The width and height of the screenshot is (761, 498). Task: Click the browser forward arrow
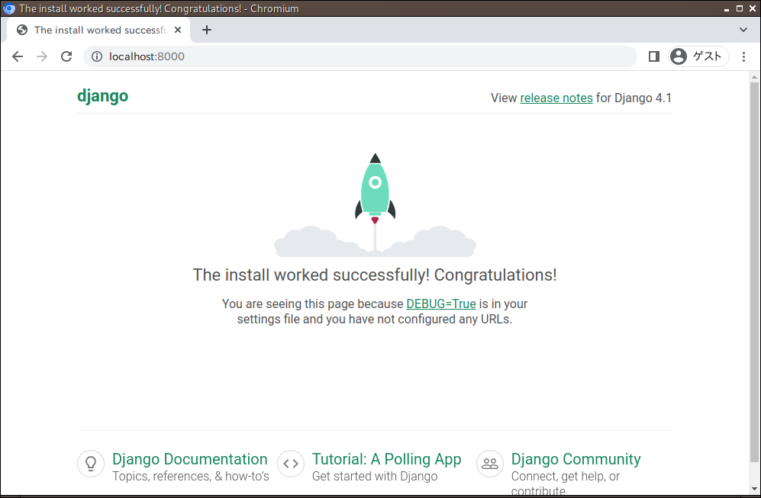(42, 56)
